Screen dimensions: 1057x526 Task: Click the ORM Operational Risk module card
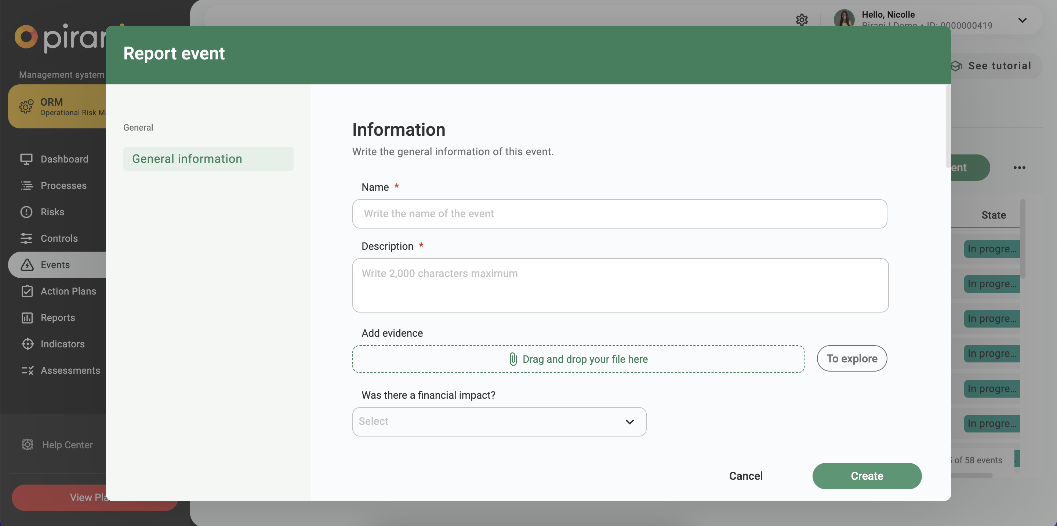(x=57, y=106)
